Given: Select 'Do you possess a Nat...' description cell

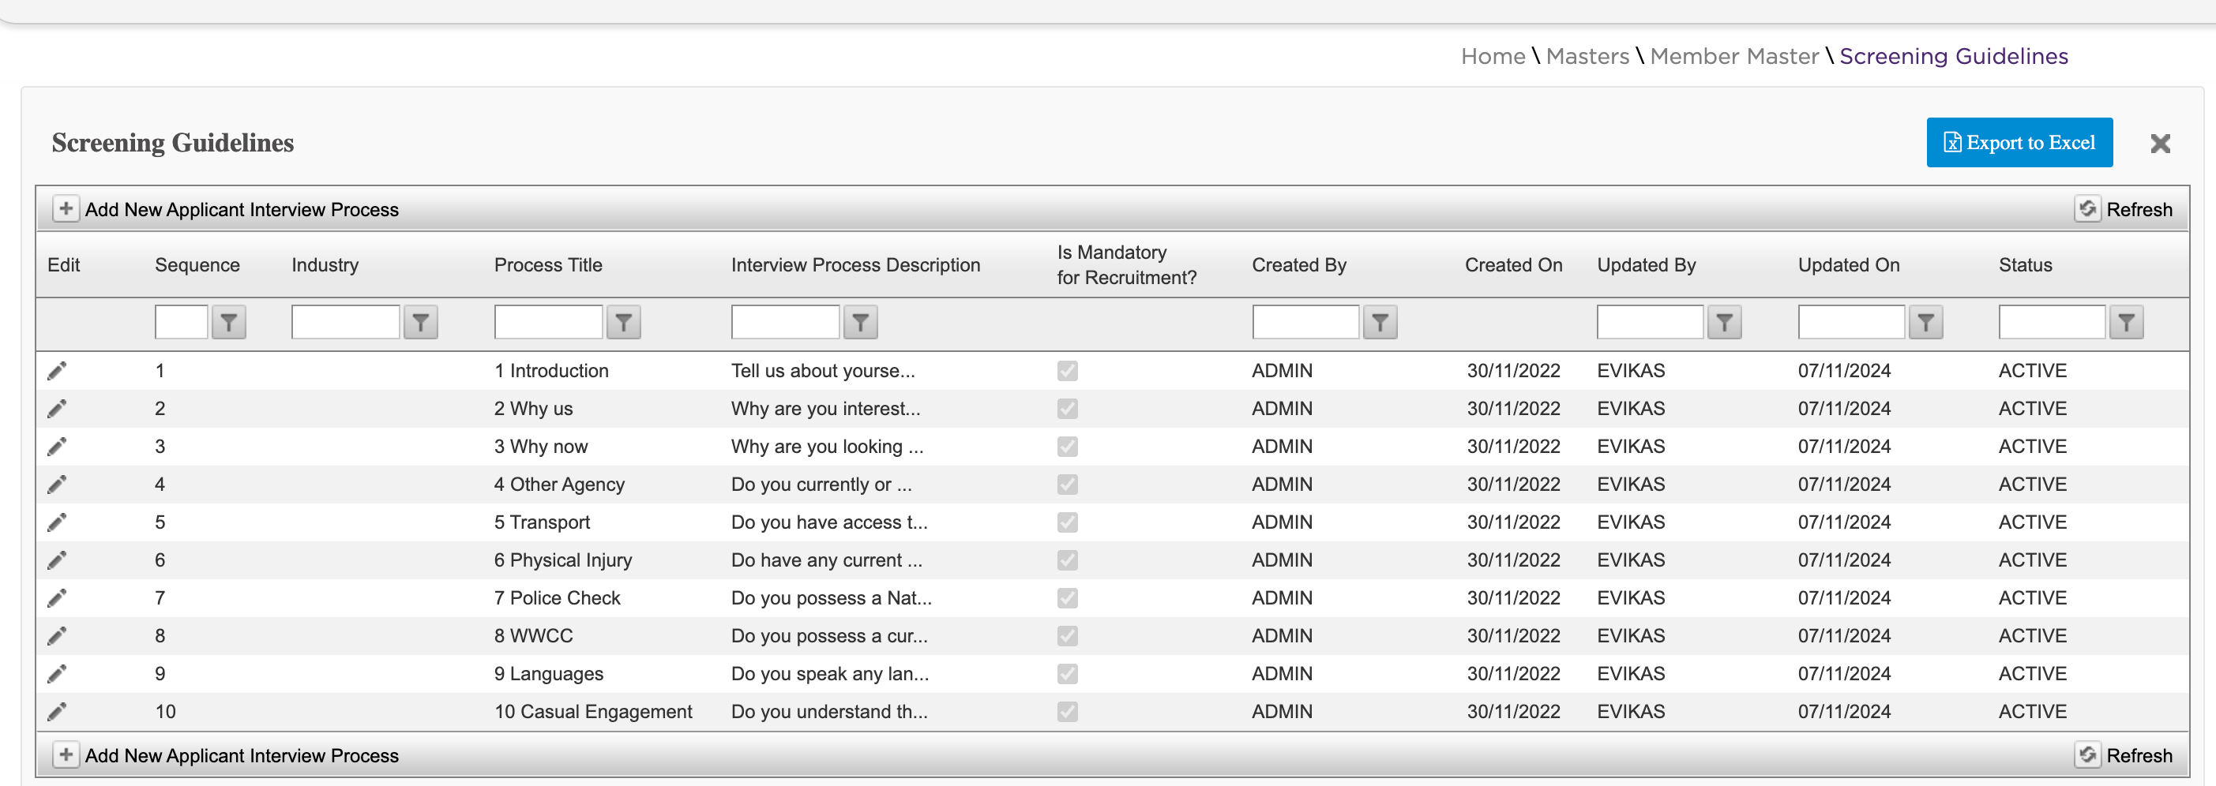Looking at the screenshot, I should (x=831, y=597).
